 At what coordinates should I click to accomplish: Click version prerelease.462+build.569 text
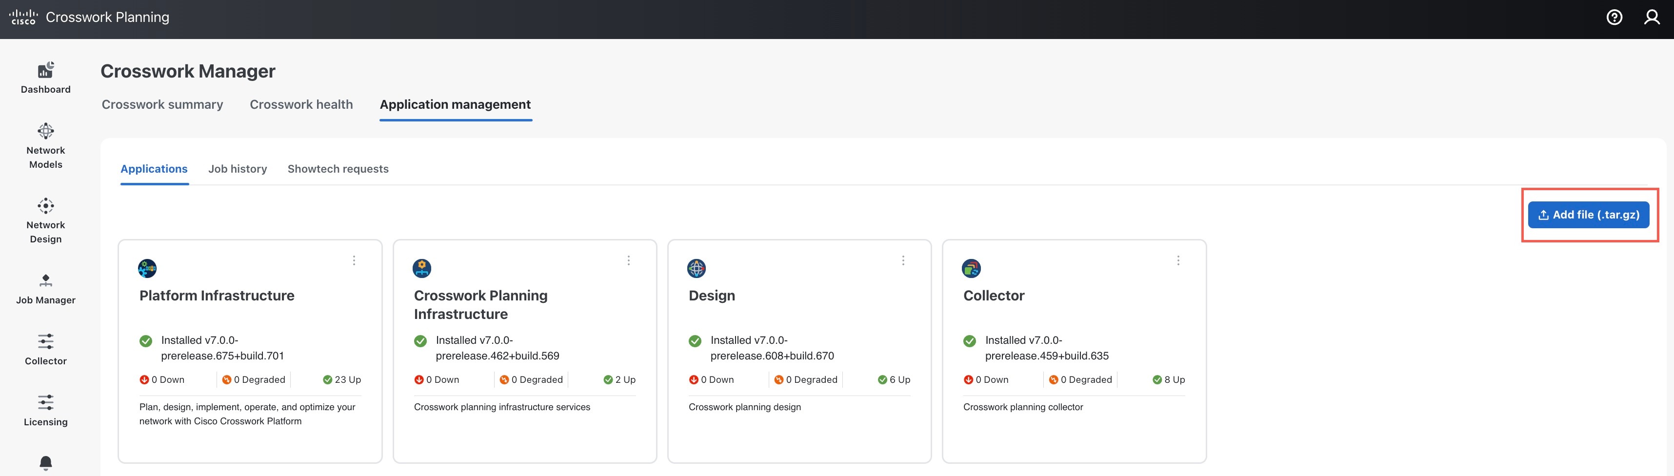click(497, 356)
